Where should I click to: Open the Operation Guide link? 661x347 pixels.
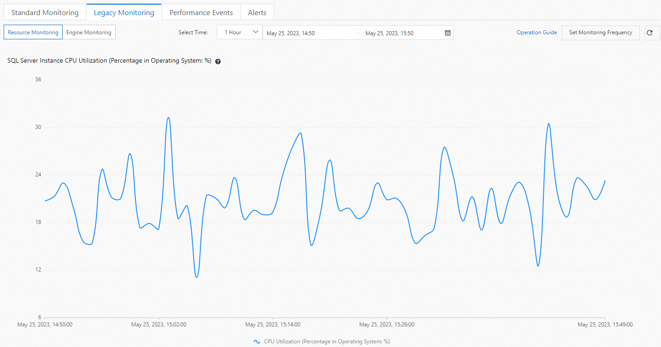tap(537, 32)
